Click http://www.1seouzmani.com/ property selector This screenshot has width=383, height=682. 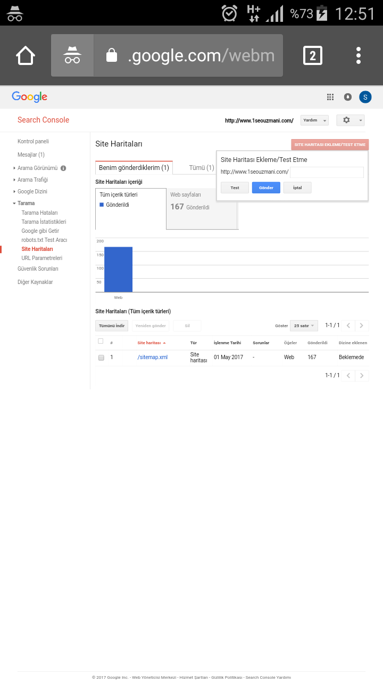(259, 121)
